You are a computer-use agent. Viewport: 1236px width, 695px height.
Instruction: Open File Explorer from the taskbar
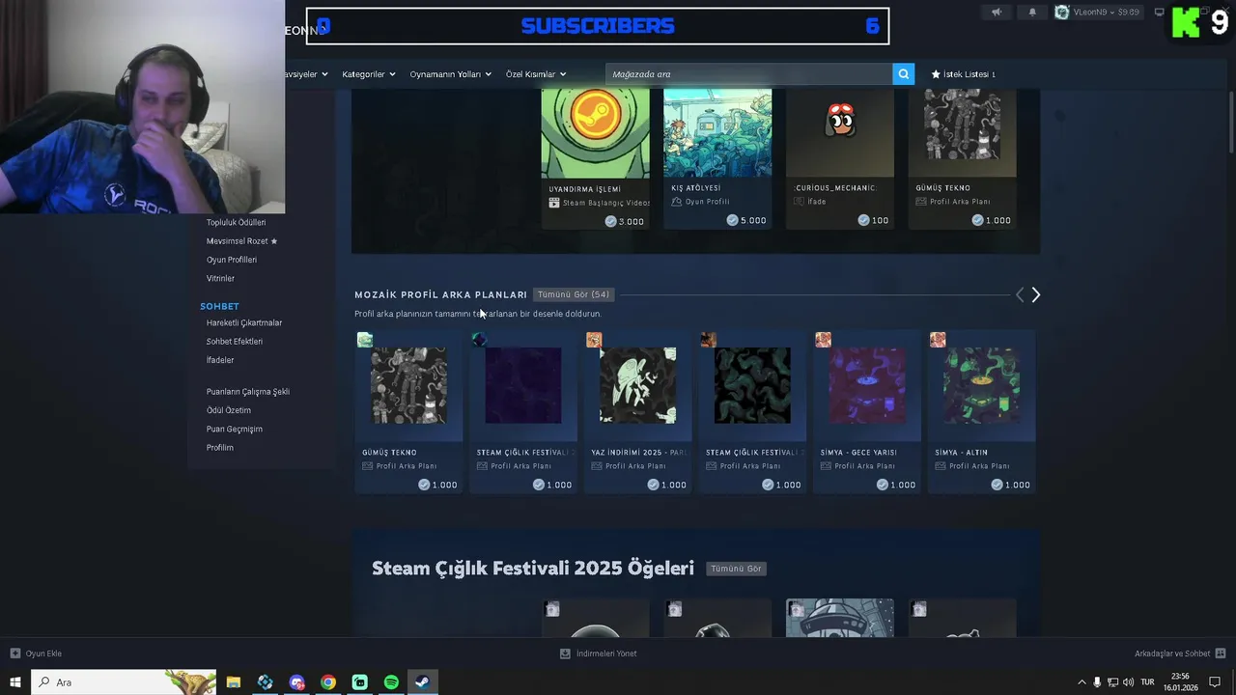pos(234,682)
